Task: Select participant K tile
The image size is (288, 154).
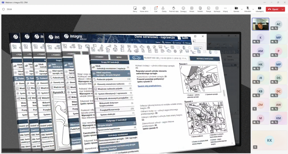Action: [260, 38]
